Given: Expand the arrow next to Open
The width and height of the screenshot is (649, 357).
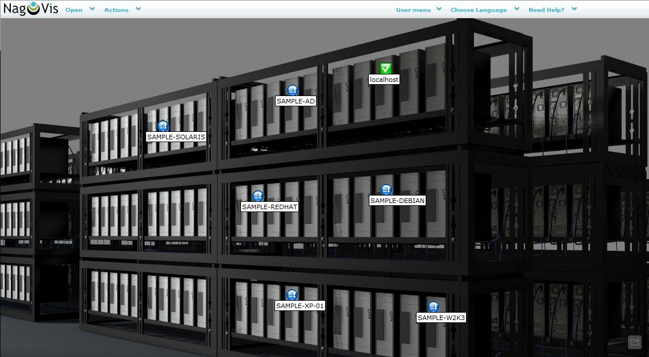Looking at the screenshot, I should [92, 9].
